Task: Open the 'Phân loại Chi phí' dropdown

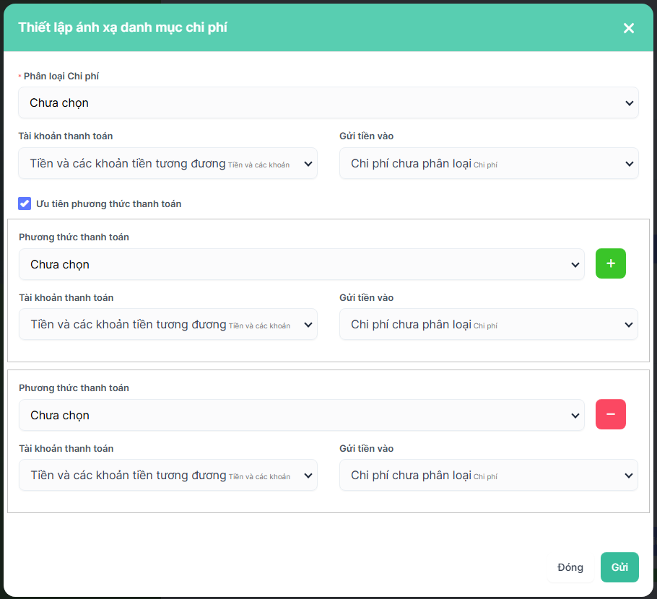Action: click(x=328, y=103)
